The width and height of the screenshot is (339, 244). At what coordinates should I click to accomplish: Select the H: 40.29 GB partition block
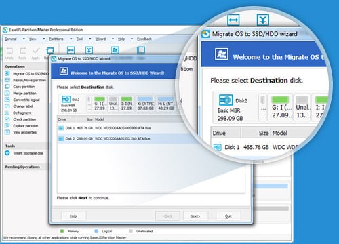click(x=166, y=104)
